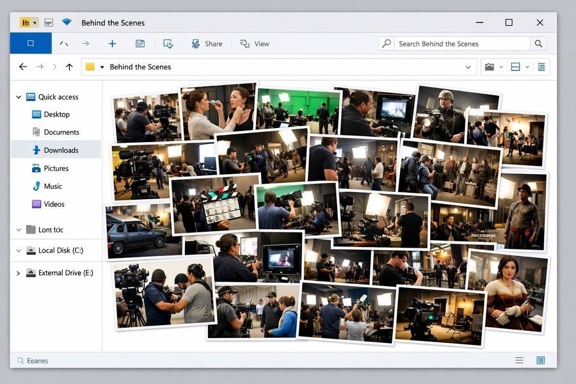Image resolution: width=576 pixels, height=384 pixels.
Task: Select Local Disk (C:) in navigation pane
Action: tap(60, 250)
